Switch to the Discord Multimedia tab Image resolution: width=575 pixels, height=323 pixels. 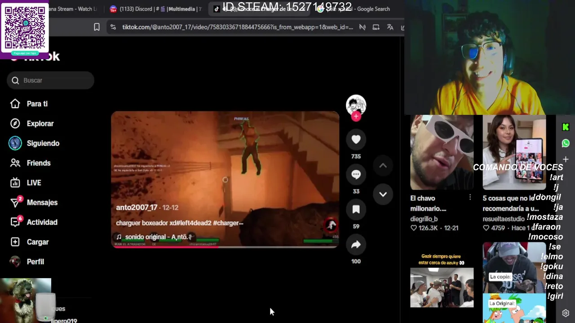pos(156,9)
